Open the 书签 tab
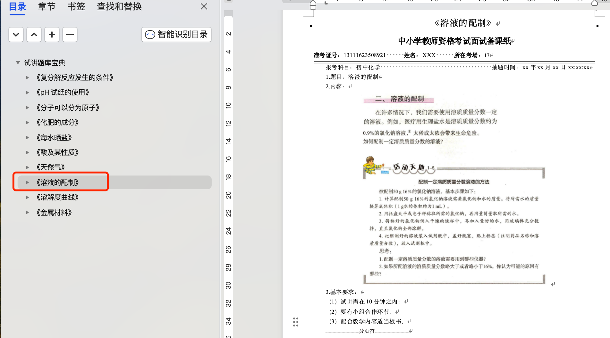The image size is (610, 338). [x=76, y=6]
